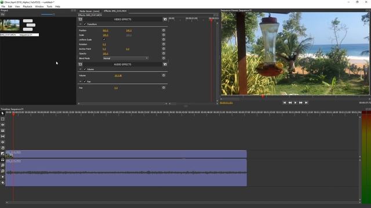Viewport: 371px width, 208px height.
Task: Select the Slide tool
Action: pyautogui.click(x=2, y=142)
